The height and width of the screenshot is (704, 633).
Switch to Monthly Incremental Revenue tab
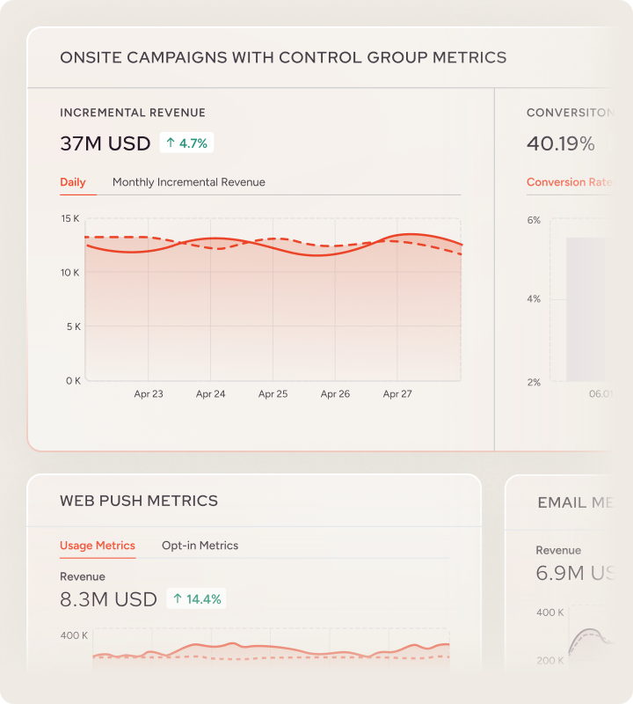(188, 182)
